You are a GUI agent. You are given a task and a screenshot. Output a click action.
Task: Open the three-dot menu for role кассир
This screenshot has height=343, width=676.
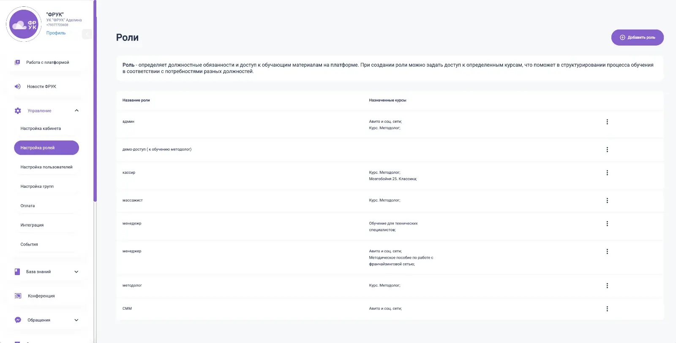607,173
